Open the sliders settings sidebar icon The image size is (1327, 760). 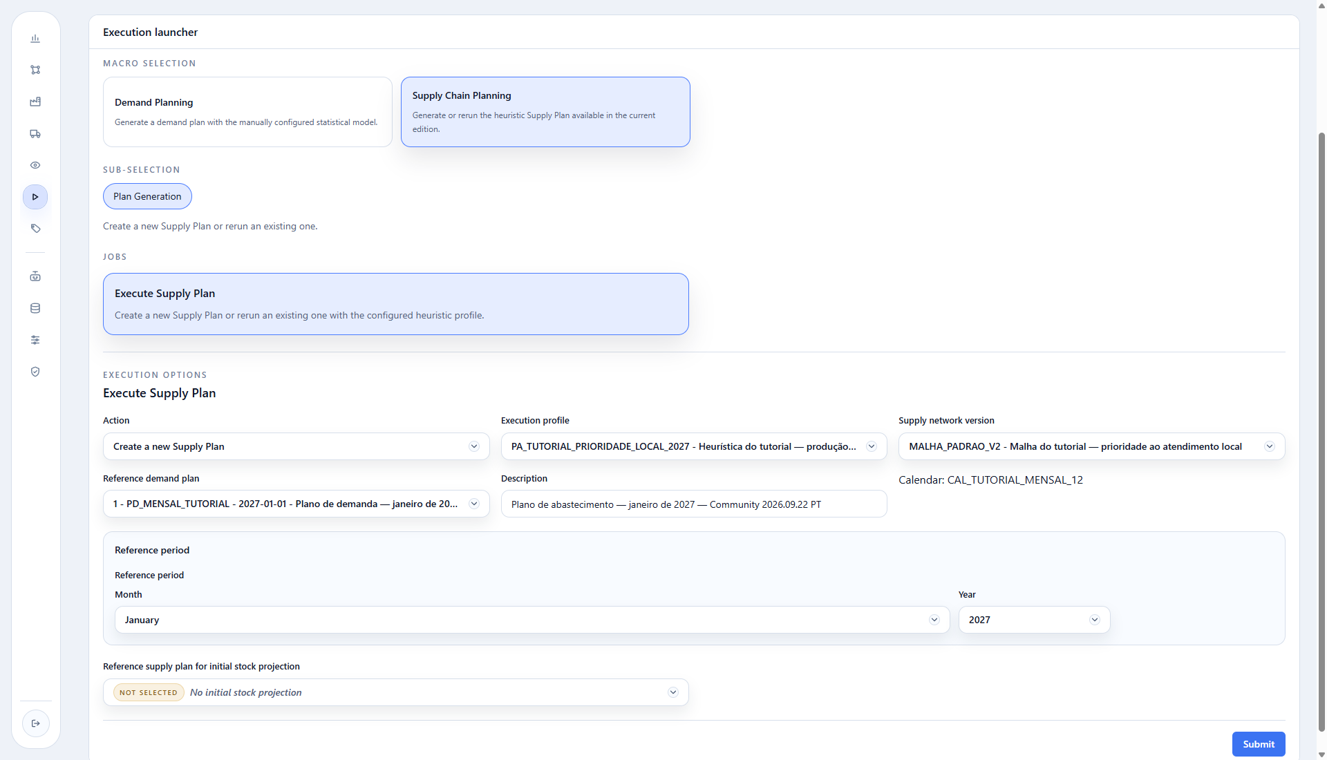click(35, 340)
